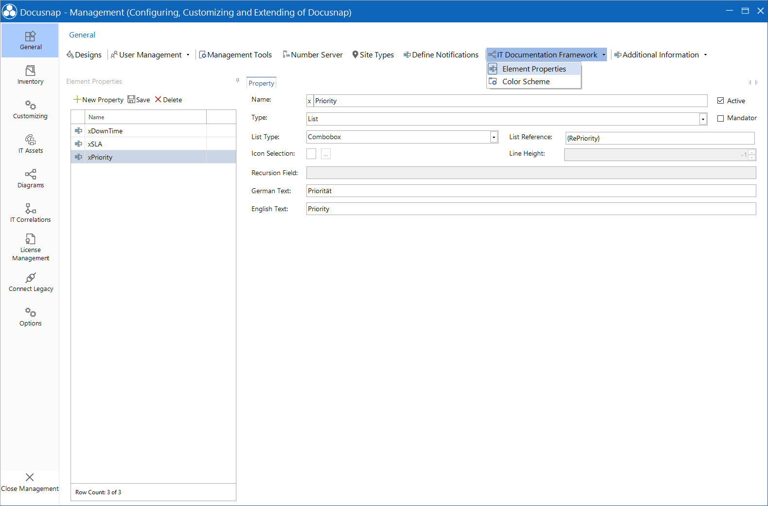This screenshot has height=506, width=768.
Task: Open the IT Correlations section
Action: pos(30,213)
